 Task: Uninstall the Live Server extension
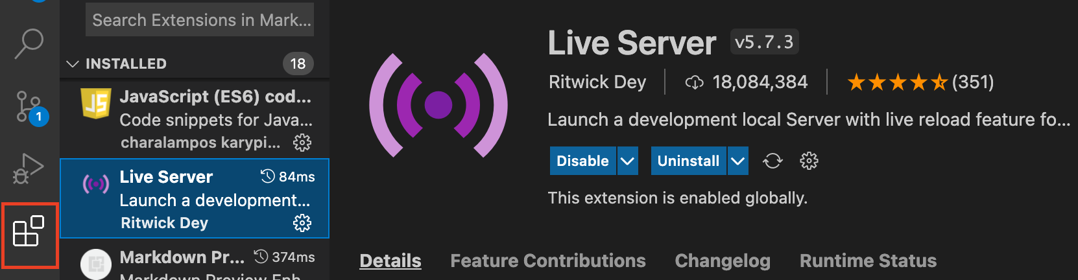point(688,161)
